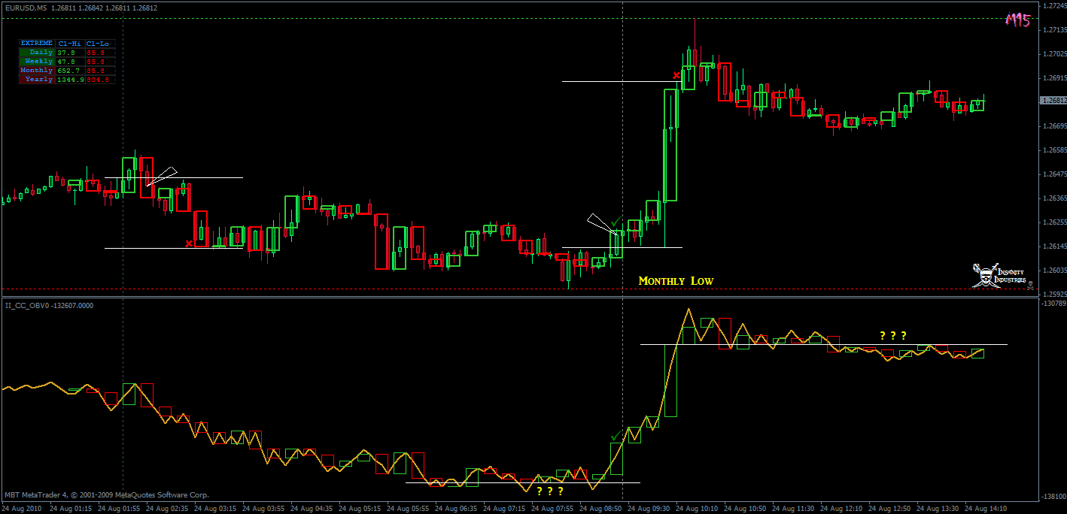Click the 24 Aug 2010 date label
1067x514 pixels.
point(22,509)
